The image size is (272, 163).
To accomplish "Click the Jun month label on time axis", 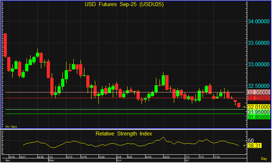I will point(119,161).
